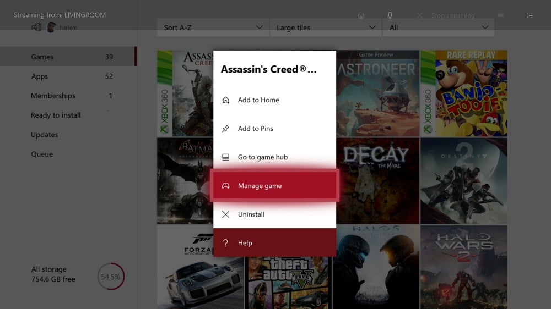The width and height of the screenshot is (551, 309).
Task: Click the Go to game hub option
Action: tap(263, 157)
